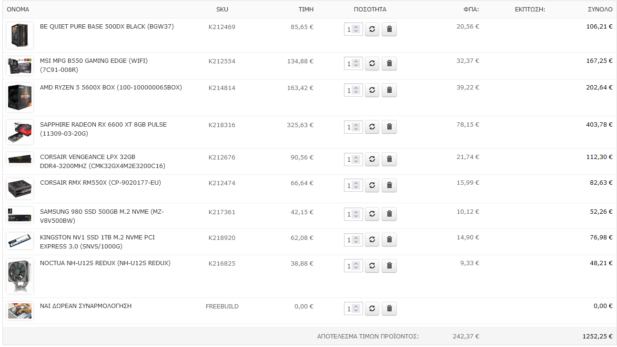Delete AMD RYZEN 5 5600X row

(x=389, y=90)
